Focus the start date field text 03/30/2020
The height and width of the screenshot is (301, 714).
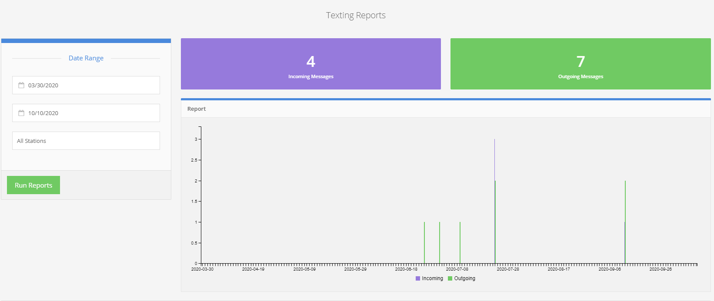coord(43,85)
